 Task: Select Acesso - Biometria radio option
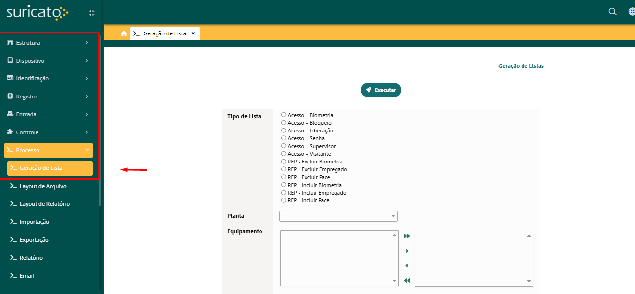[x=284, y=115]
